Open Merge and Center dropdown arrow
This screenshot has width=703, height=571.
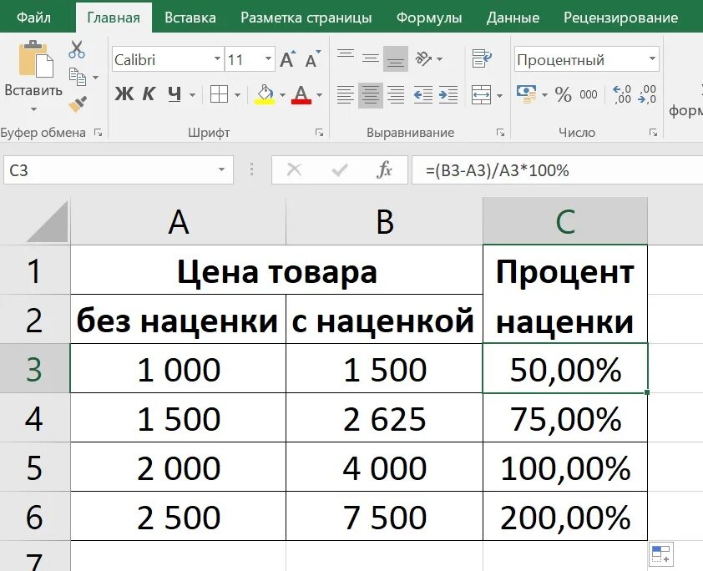click(x=499, y=95)
